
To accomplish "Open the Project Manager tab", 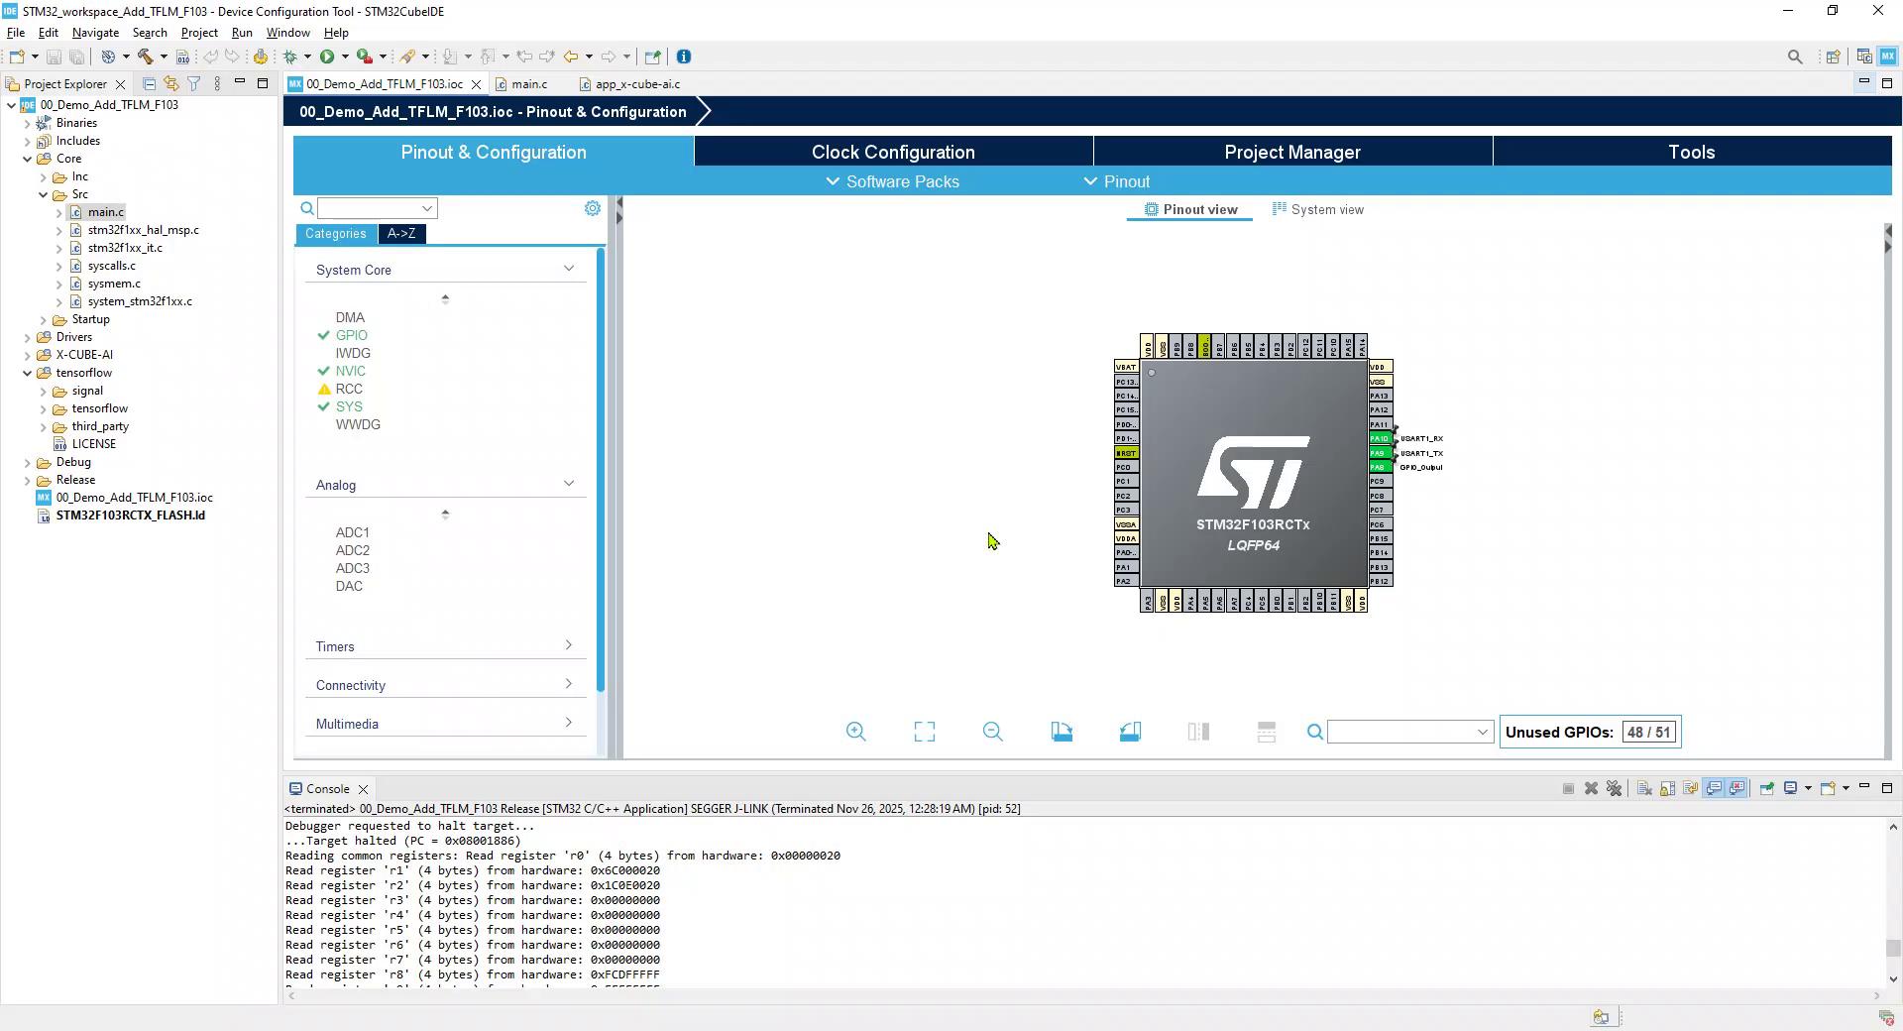I will click(x=1292, y=152).
